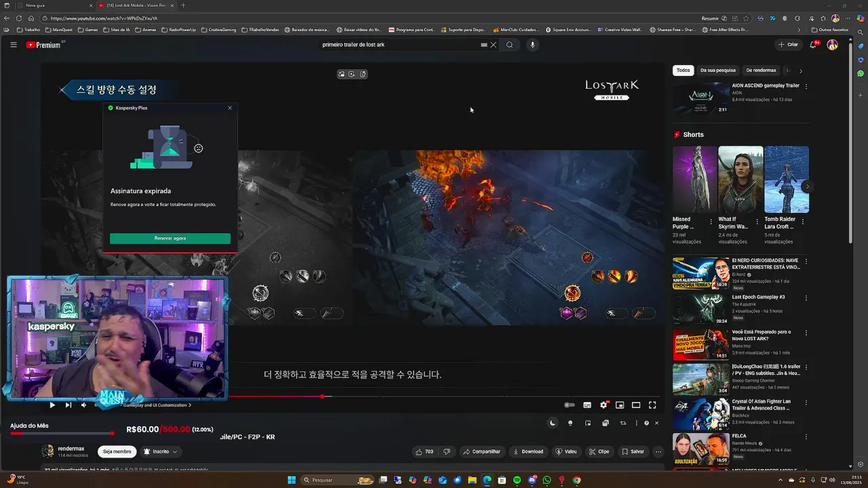Start voice search with the microphone

532,45
